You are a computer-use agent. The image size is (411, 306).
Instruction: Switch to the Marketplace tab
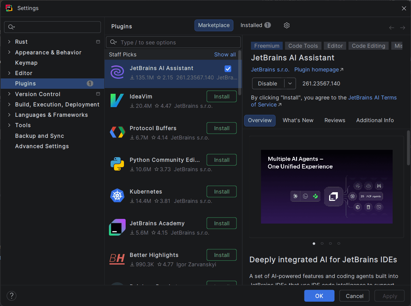click(x=214, y=25)
